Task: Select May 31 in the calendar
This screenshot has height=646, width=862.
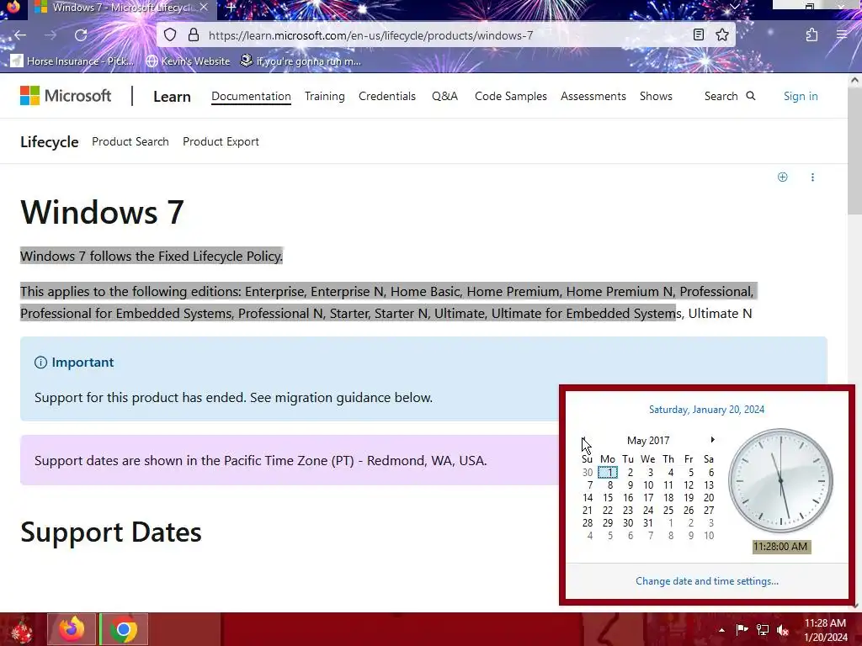Action: (x=648, y=523)
